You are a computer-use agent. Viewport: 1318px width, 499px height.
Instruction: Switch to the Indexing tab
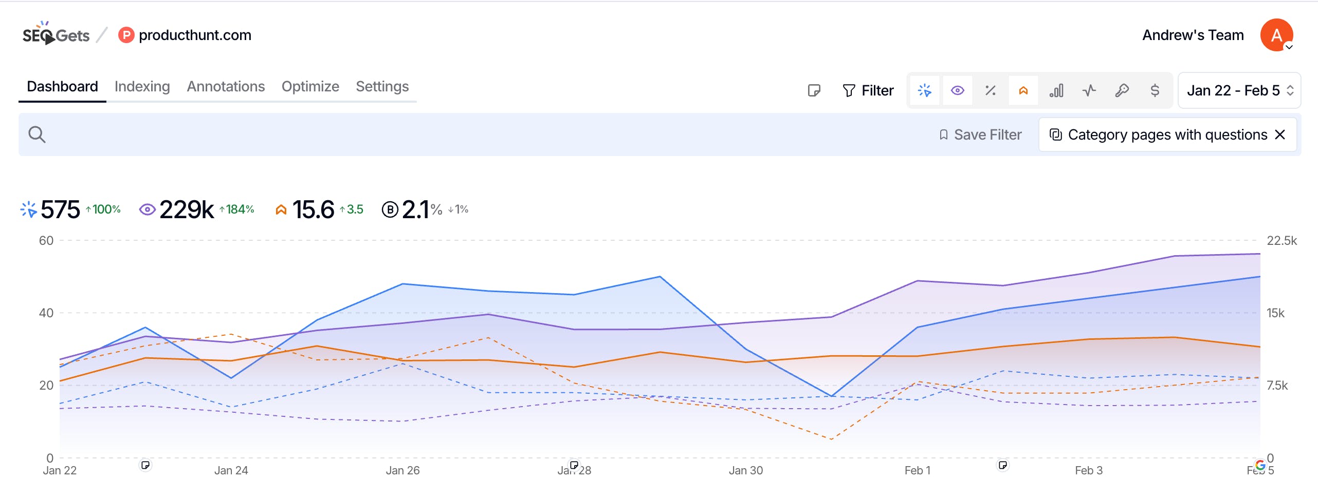point(142,86)
